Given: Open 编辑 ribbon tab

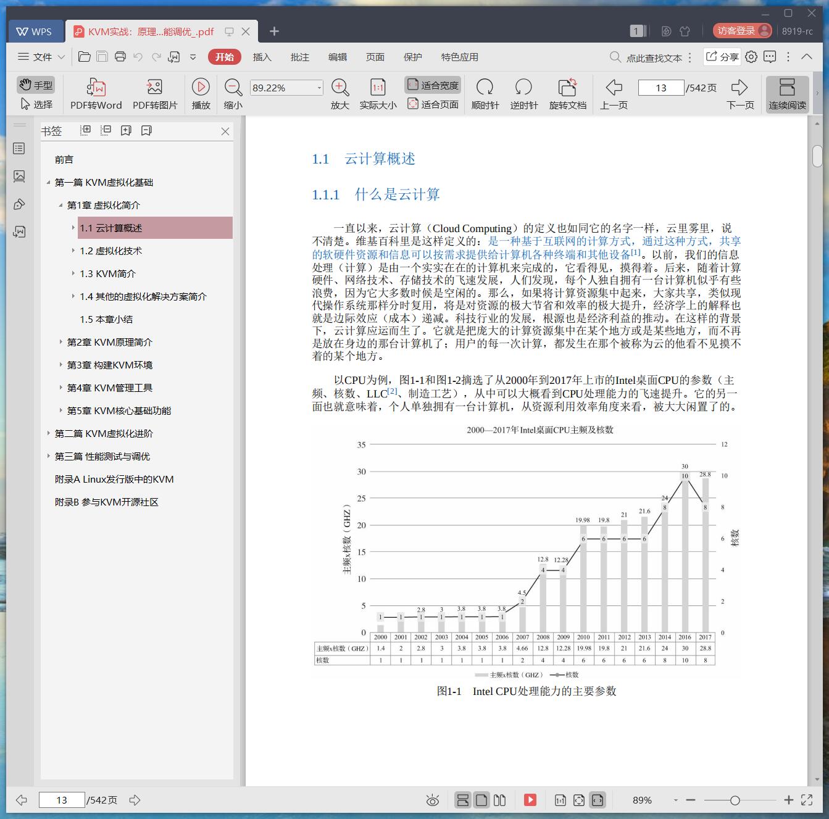Looking at the screenshot, I should (337, 57).
